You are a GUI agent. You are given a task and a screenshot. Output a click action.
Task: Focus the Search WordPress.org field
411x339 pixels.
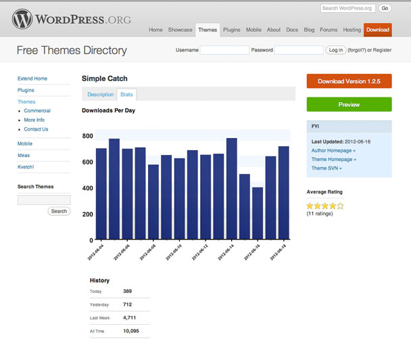(348, 8)
